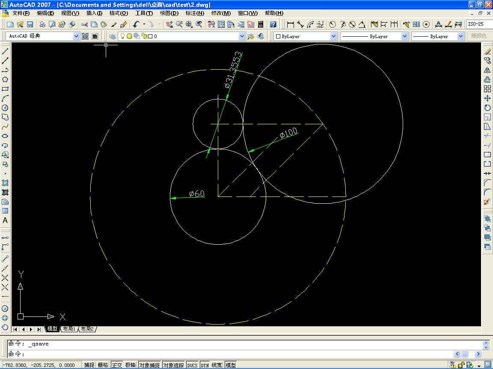
Task: Open the 绘图(D) menu
Action: [x=169, y=13]
